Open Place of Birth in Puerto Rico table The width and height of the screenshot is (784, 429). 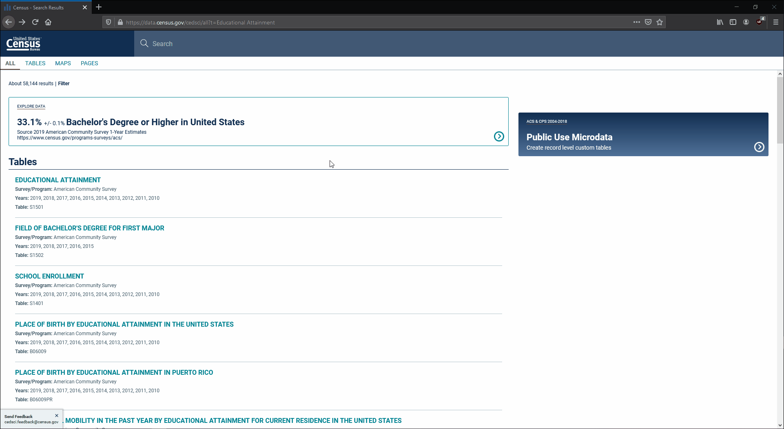click(x=114, y=372)
